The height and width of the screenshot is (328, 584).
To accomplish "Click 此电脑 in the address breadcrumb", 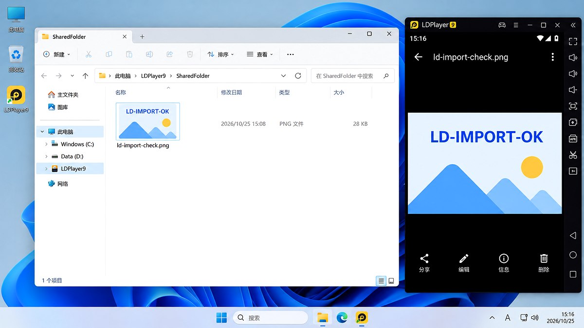I will (x=123, y=76).
